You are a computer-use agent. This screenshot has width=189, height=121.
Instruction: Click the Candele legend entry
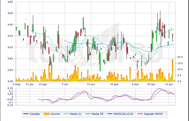pos(32,114)
